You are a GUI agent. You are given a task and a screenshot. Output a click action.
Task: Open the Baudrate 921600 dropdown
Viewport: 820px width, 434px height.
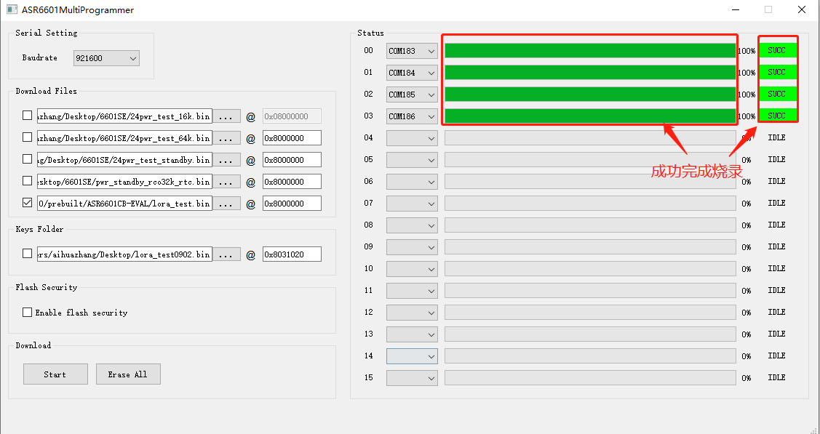107,58
